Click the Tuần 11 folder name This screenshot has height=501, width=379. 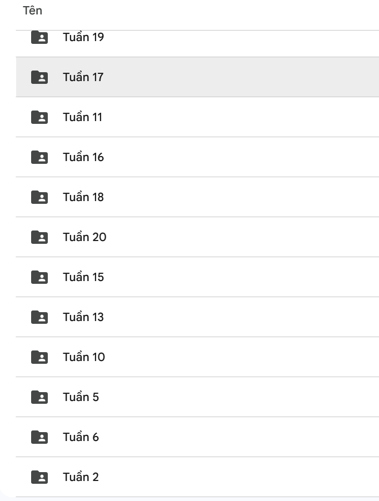click(83, 117)
